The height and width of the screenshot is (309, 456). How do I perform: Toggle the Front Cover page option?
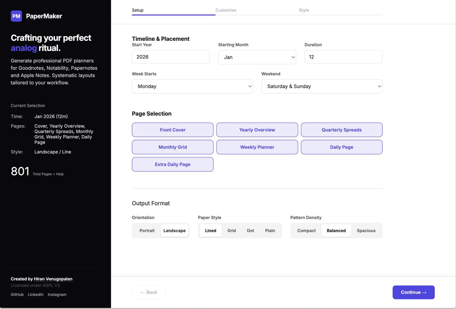(x=173, y=130)
